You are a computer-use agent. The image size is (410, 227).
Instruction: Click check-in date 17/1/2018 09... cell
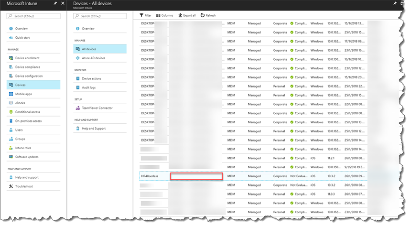click(355, 41)
